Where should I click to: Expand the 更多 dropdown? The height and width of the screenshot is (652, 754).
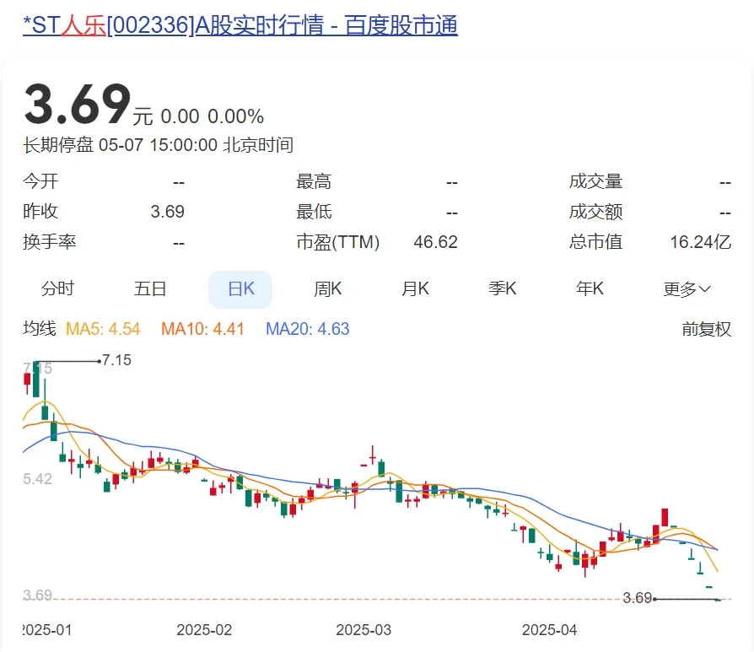[687, 289]
